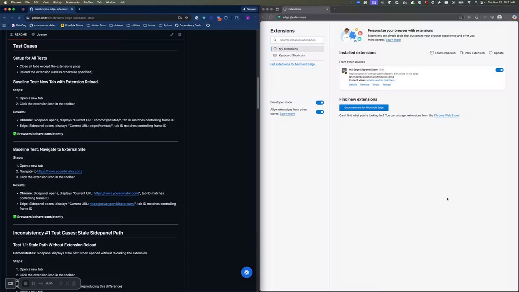519x292 pixels.
Task: Disable the MS Edge Sidpanel State extension
Action: point(500,70)
